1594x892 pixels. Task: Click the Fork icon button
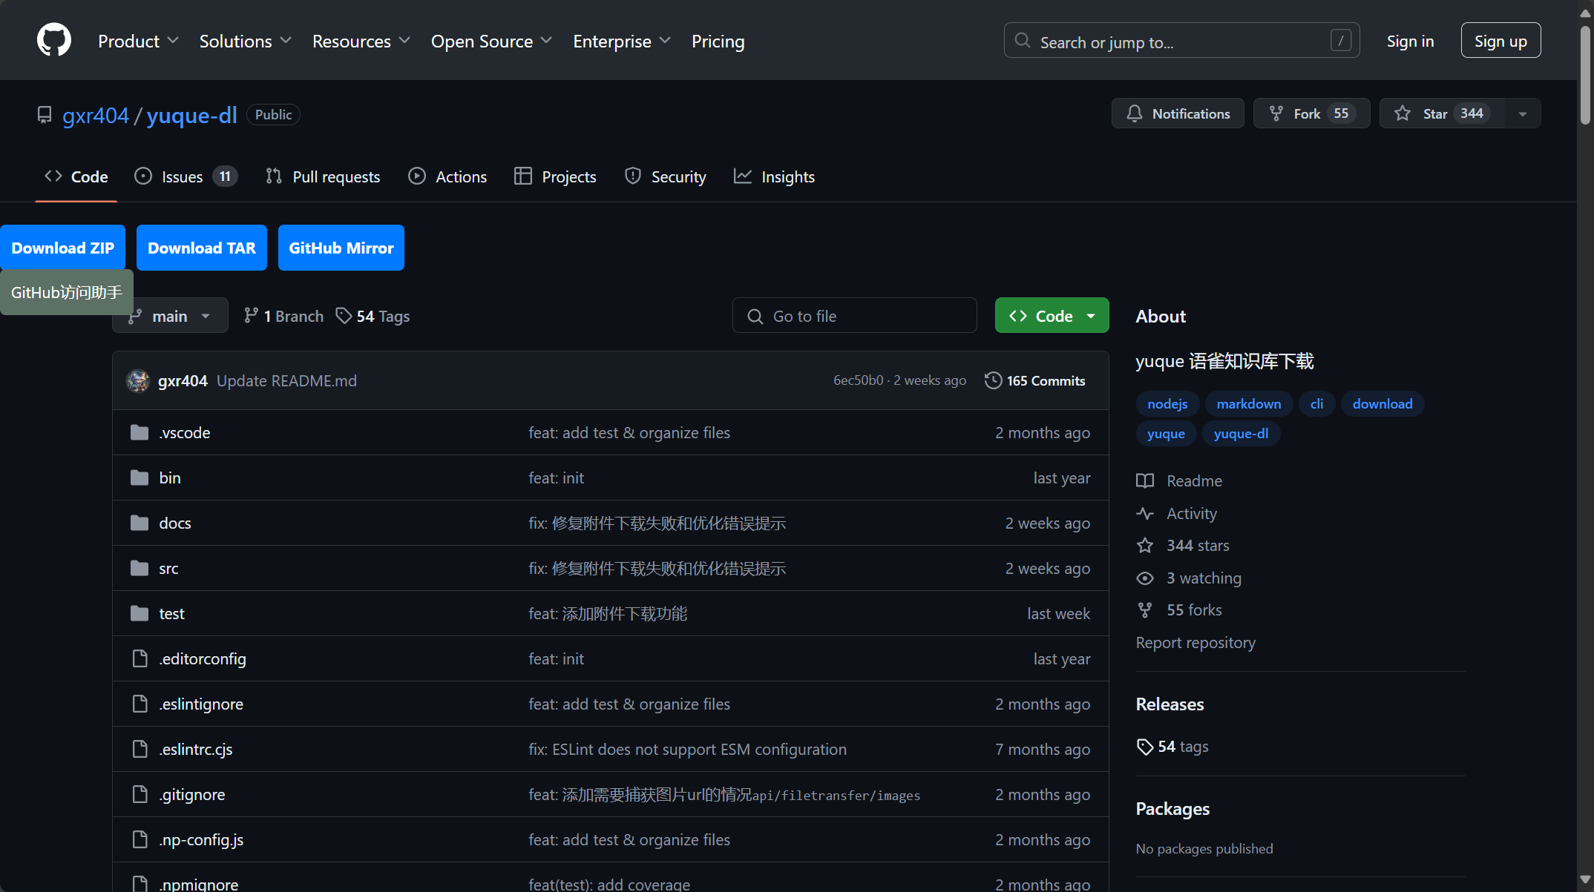coord(1276,113)
